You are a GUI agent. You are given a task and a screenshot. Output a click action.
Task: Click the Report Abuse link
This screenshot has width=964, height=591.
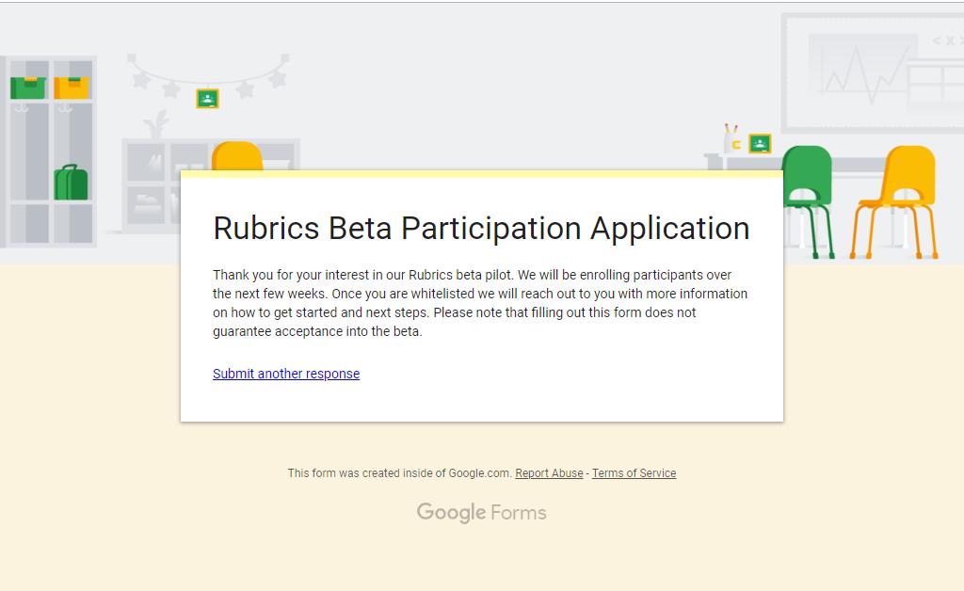[549, 473]
